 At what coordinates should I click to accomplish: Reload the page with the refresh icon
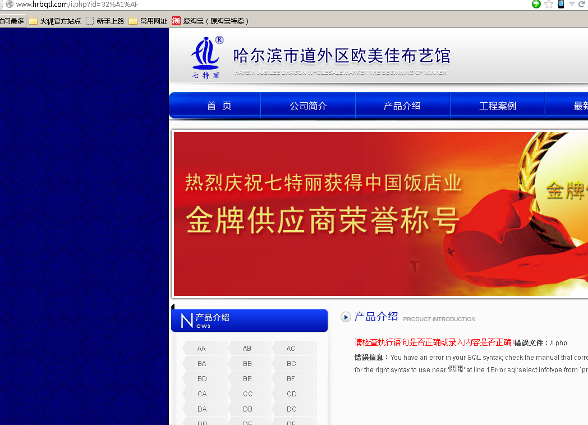coord(582,4)
